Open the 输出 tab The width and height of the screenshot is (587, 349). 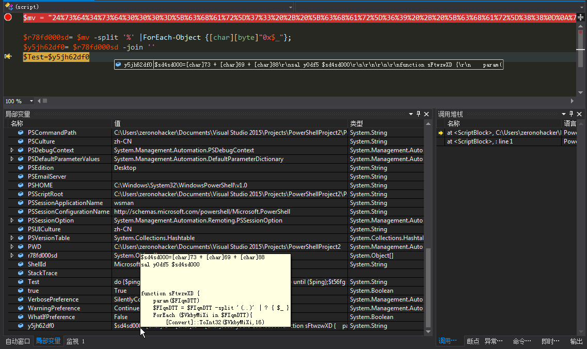pyautogui.click(x=576, y=341)
